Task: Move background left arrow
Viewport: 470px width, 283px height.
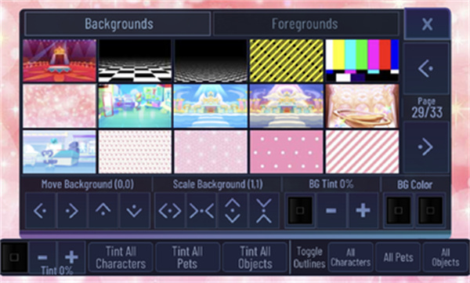Action: click(41, 211)
